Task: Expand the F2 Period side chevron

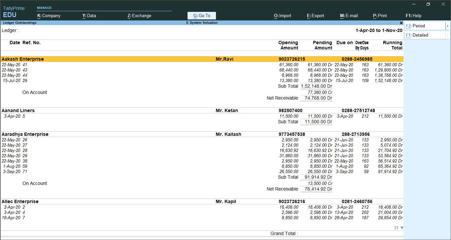Action: [x=447, y=26]
